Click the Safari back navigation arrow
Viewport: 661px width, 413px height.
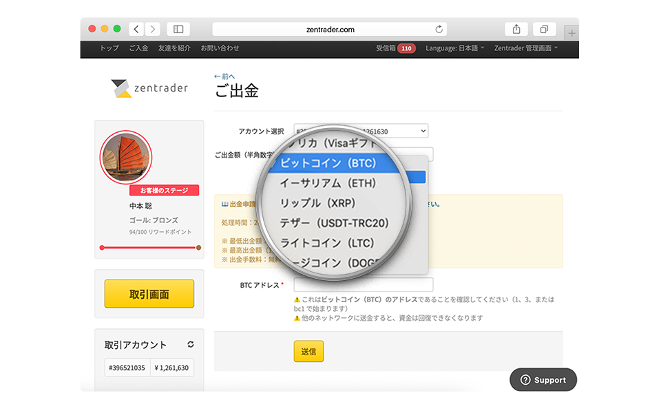(x=136, y=29)
